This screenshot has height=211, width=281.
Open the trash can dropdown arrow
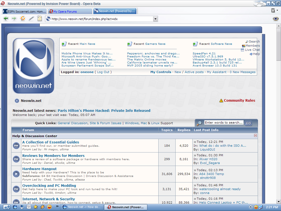coord(277,10)
